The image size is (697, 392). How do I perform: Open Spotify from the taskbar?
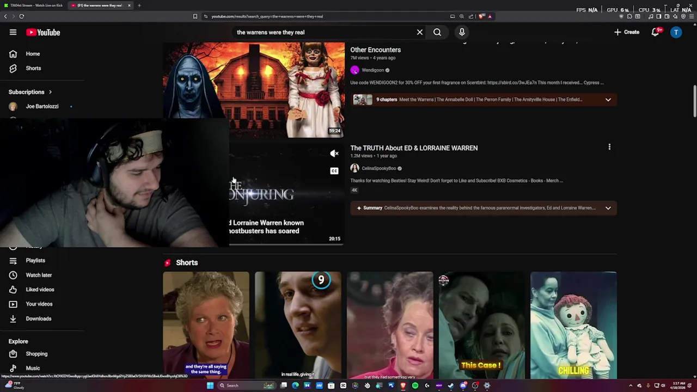(415, 385)
